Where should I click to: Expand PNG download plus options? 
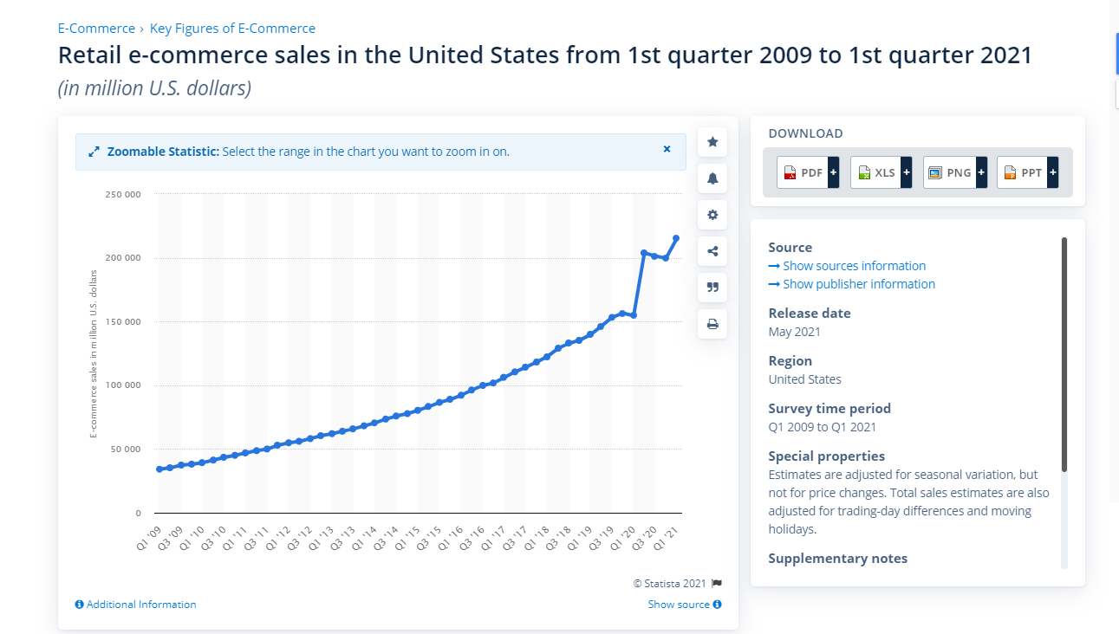click(x=981, y=172)
